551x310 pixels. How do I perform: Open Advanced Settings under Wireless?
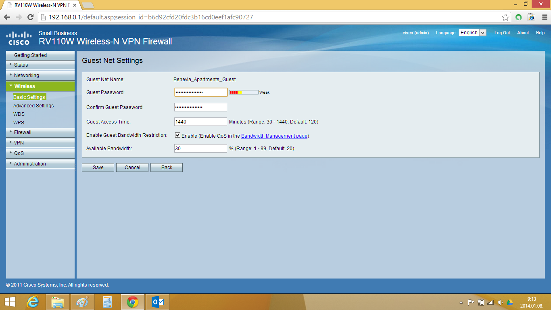(x=33, y=106)
